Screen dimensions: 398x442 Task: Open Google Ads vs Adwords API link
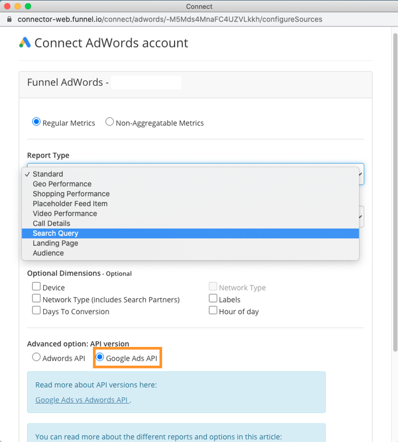[82, 400]
